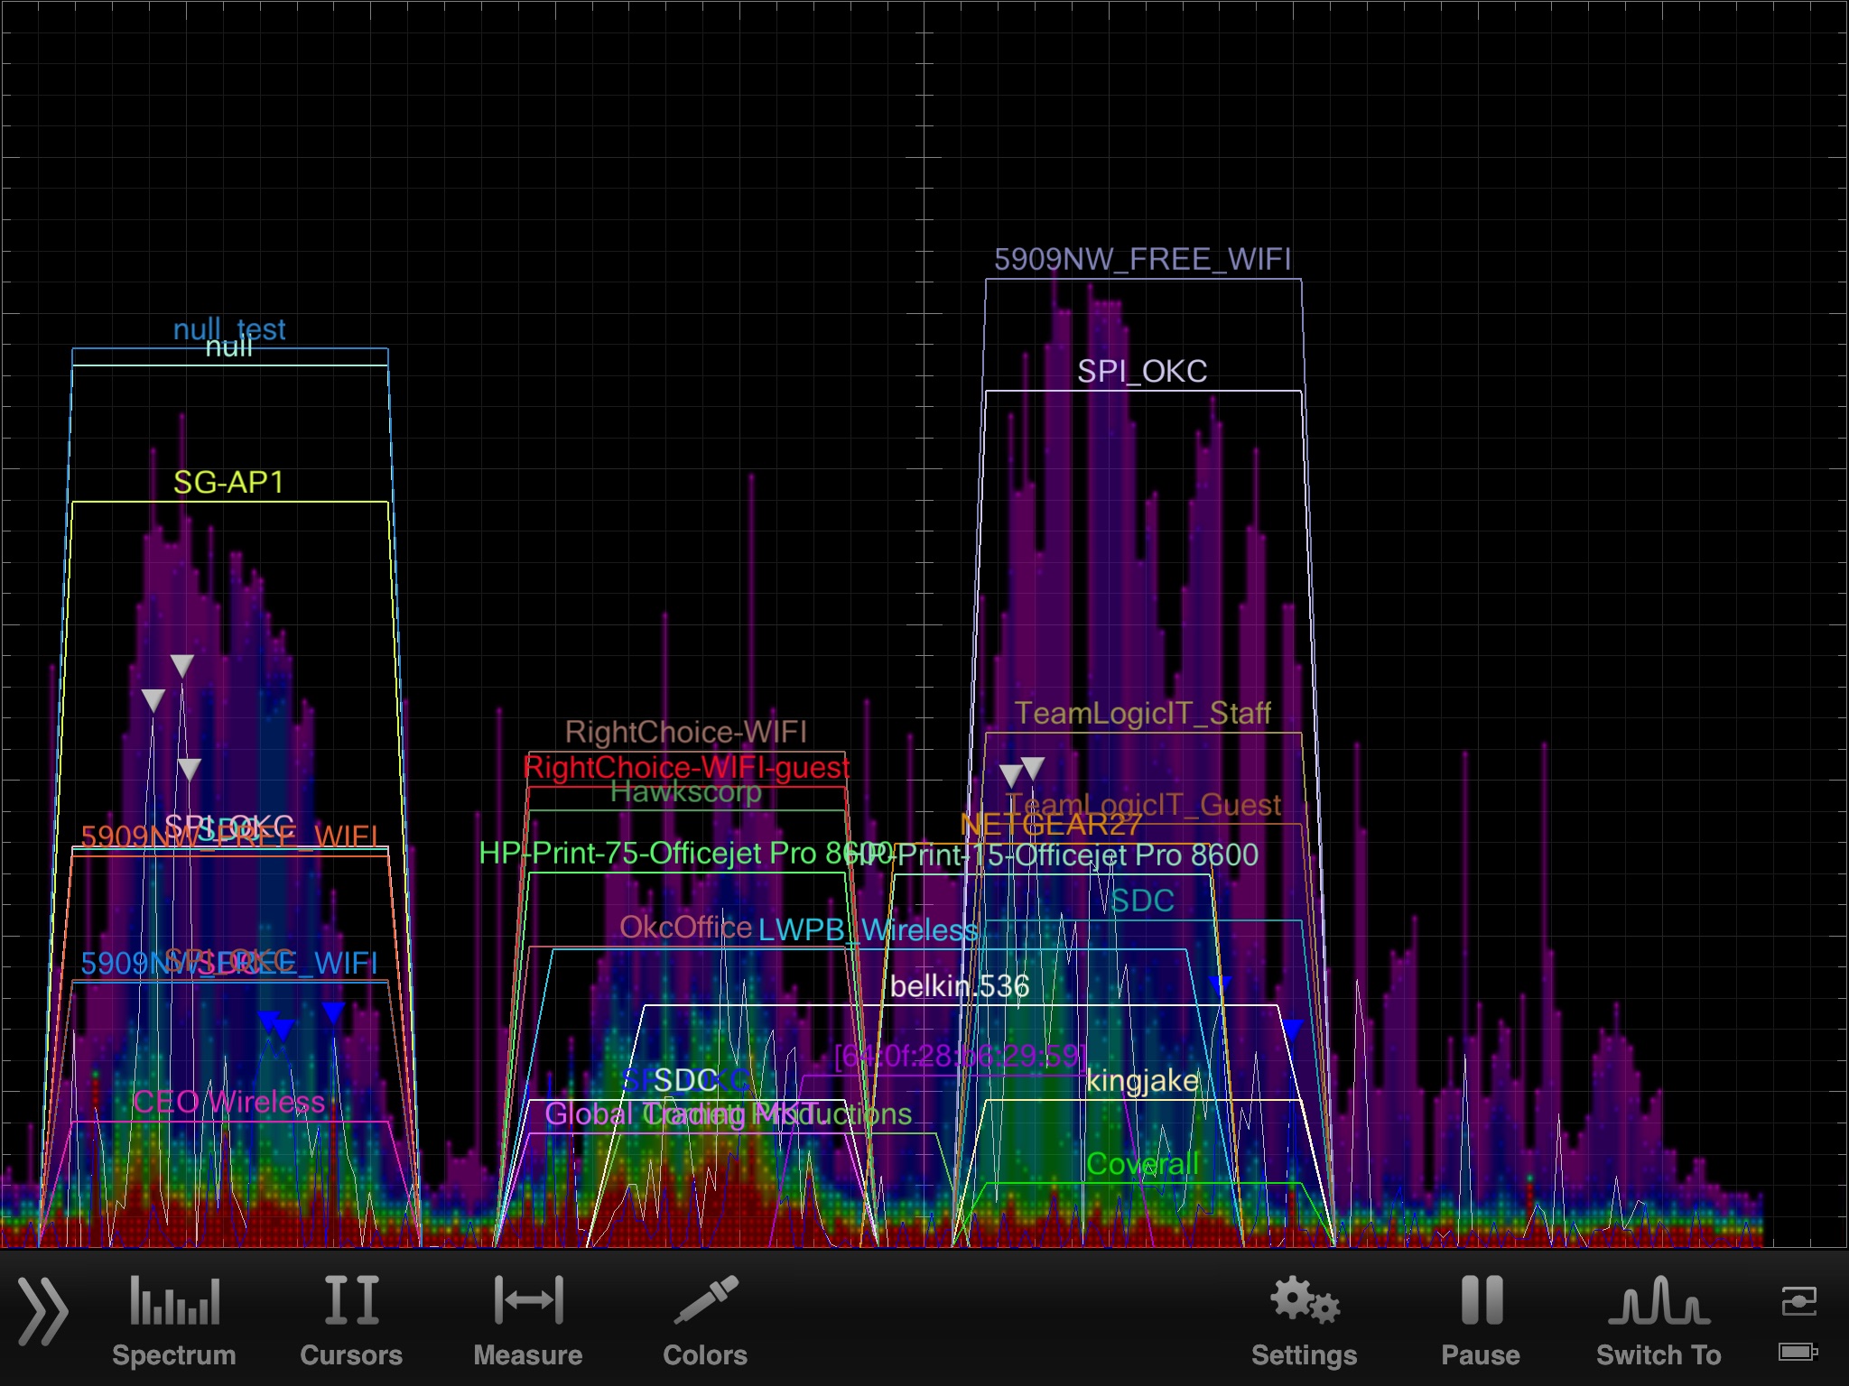Image resolution: width=1849 pixels, height=1386 pixels.
Task: Select the LWPB_Wireless network label
Action: pos(868,929)
